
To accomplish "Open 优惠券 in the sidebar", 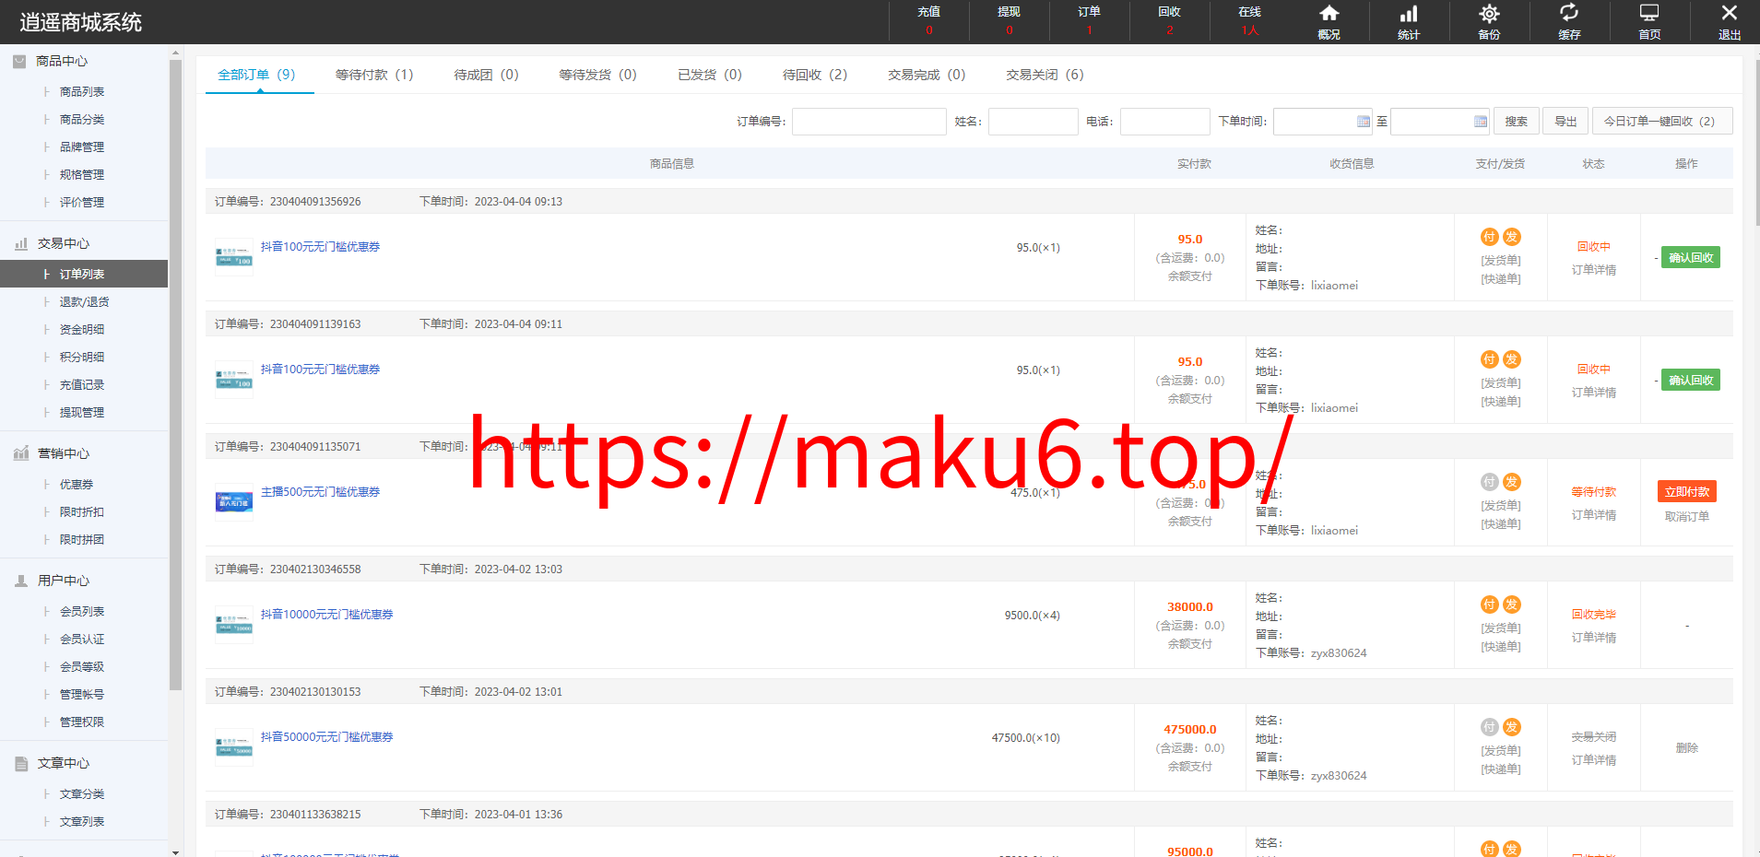I will (77, 485).
